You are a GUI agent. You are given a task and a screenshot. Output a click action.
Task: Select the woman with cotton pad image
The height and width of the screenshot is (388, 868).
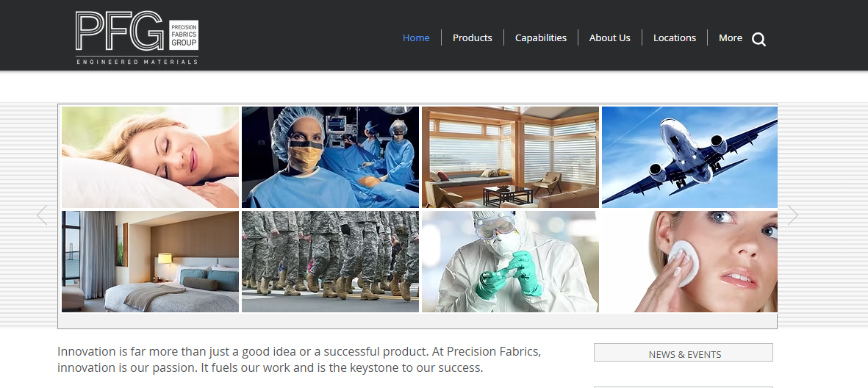coord(689,262)
